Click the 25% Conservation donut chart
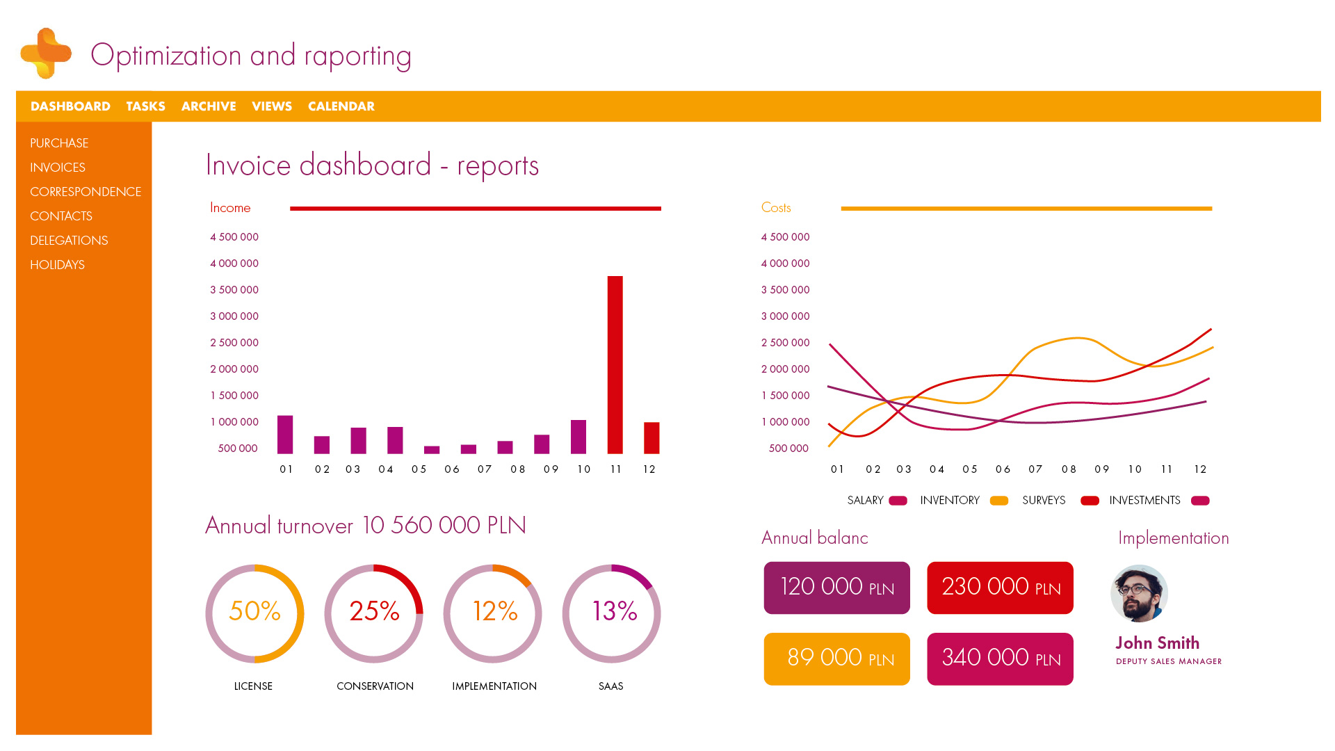Screen dimensions: 1335x751 pos(374,613)
